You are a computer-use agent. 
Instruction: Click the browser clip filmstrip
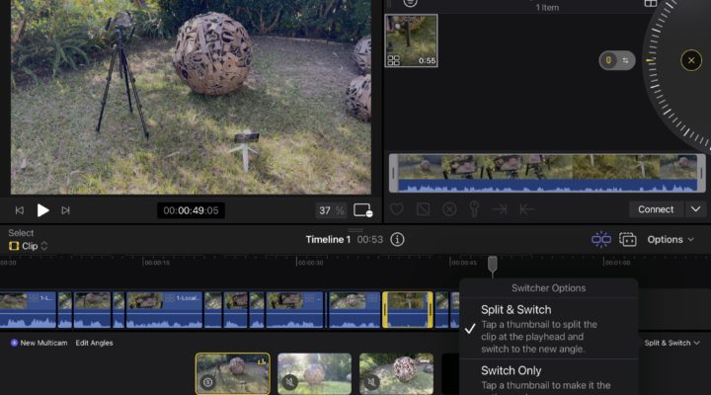pyautogui.click(x=547, y=173)
